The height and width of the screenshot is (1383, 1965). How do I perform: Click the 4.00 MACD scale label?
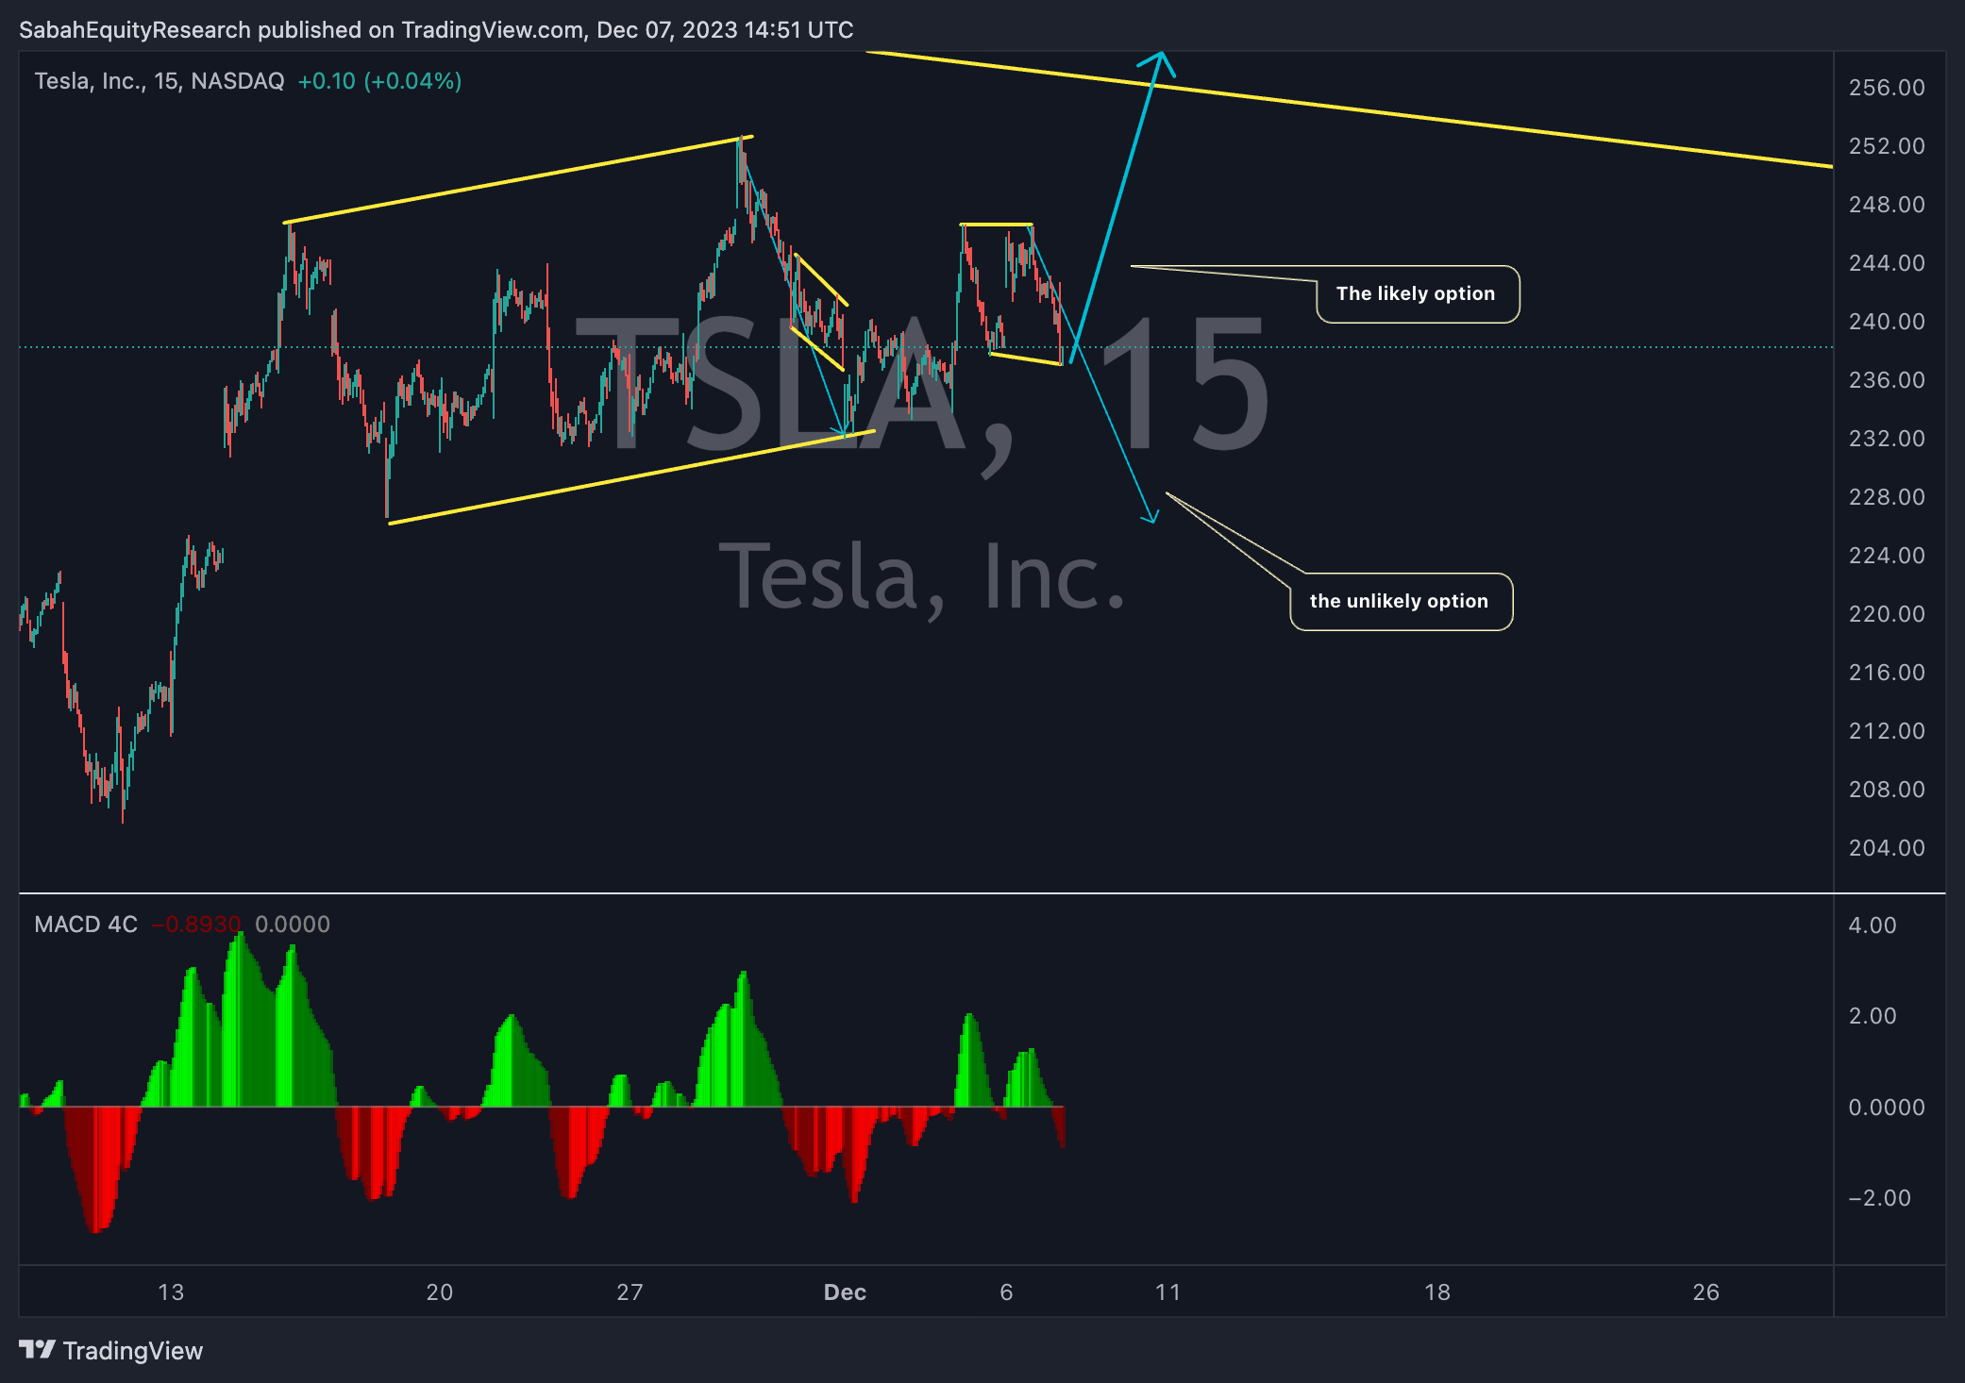coord(1873,925)
